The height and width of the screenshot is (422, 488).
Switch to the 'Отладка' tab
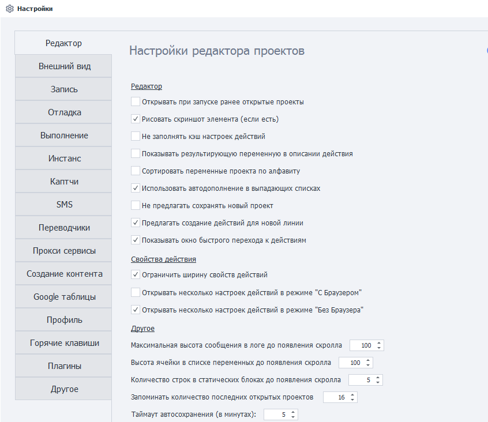coord(64,112)
